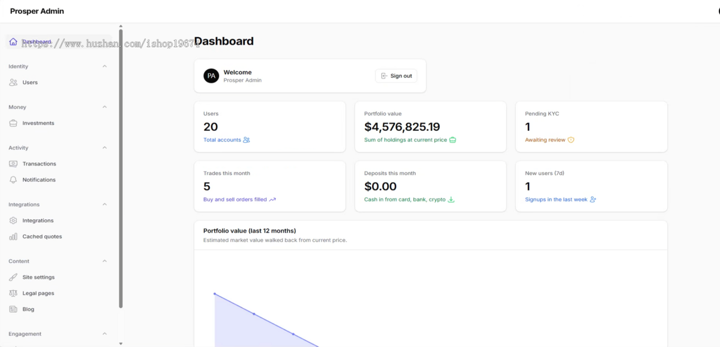
Task: Collapse the Activity section
Action: (x=104, y=148)
